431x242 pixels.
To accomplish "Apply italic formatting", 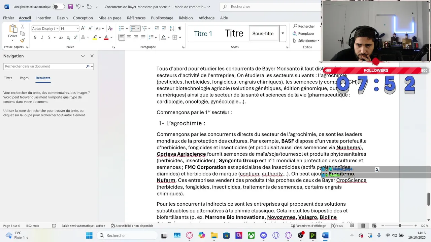I will [42, 37].
